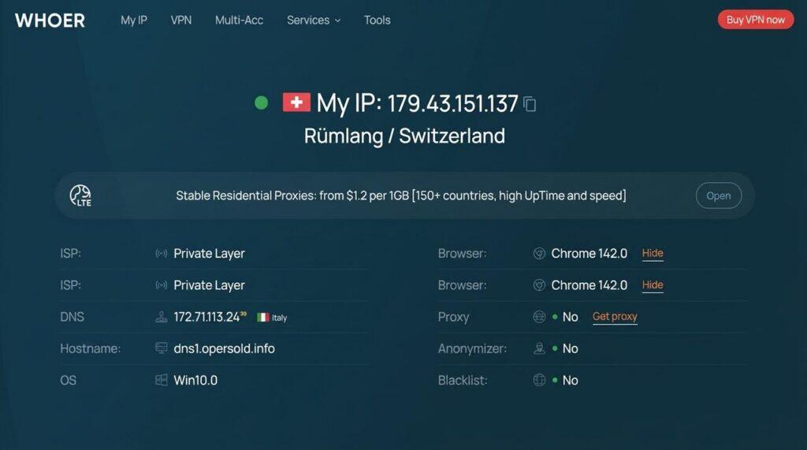This screenshot has width=807, height=450.
Task: Go to the Multi-Acc page
Action: pos(239,20)
